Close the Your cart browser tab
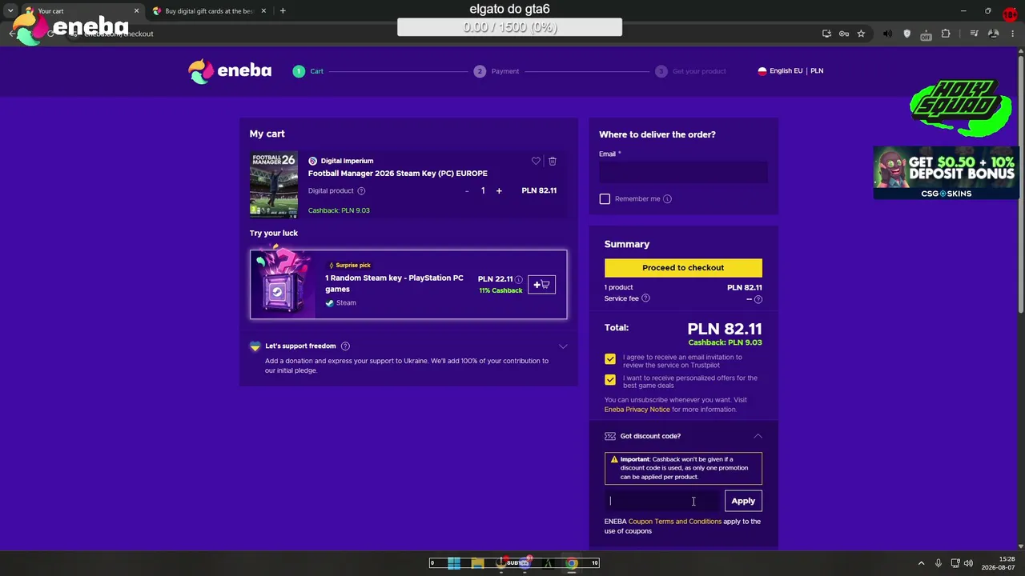Viewport: 1025px width, 576px height. [136, 11]
